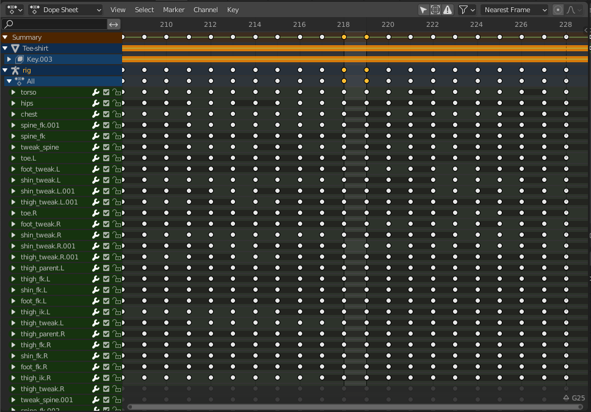Click the invert filter arrows button
The width and height of the screenshot is (591, 412).
click(x=114, y=24)
